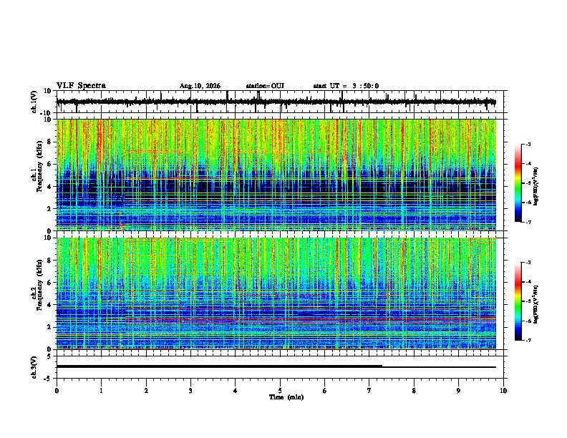Click the ch.2 spectrogram color scale bar

[518, 301]
